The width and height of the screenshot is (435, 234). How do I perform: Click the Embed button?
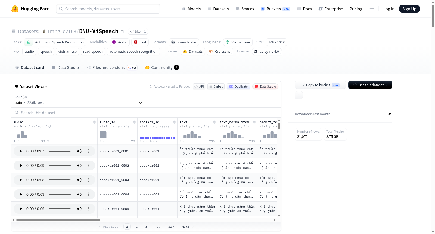[216, 86]
